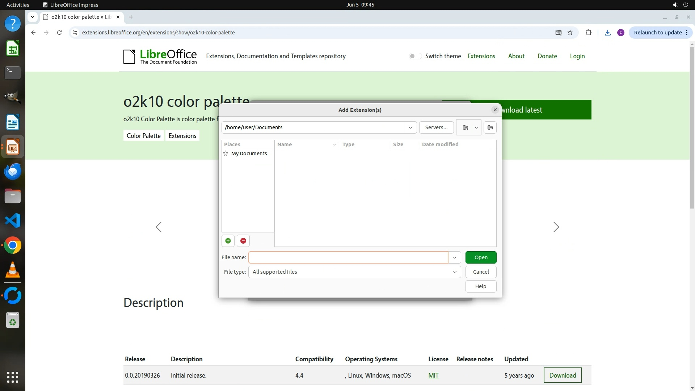The width and height of the screenshot is (695, 391).
Task: Click into the File name text field
Action: click(348, 257)
